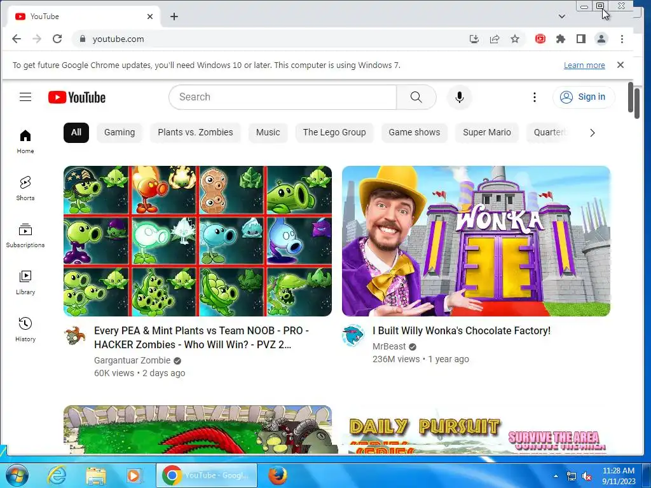Click the YouTube logo
The image size is (651, 488).
tap(77, 97)
